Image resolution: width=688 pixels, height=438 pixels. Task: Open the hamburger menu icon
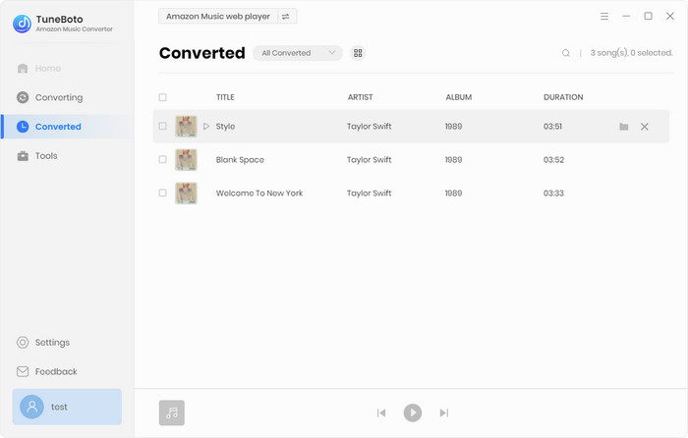[x=604, y=17]
